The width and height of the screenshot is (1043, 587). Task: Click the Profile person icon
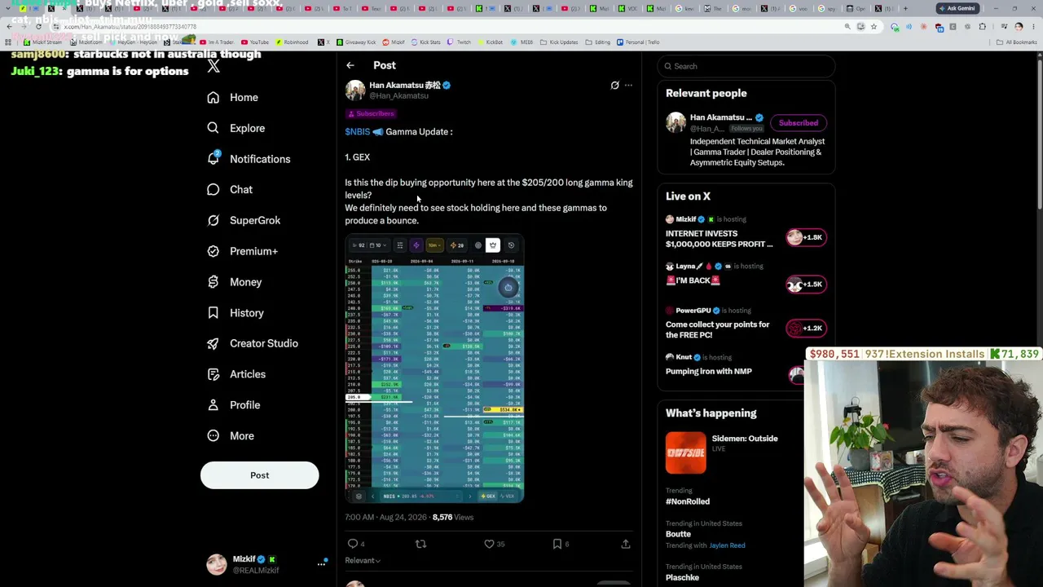(x=213, y=405)
